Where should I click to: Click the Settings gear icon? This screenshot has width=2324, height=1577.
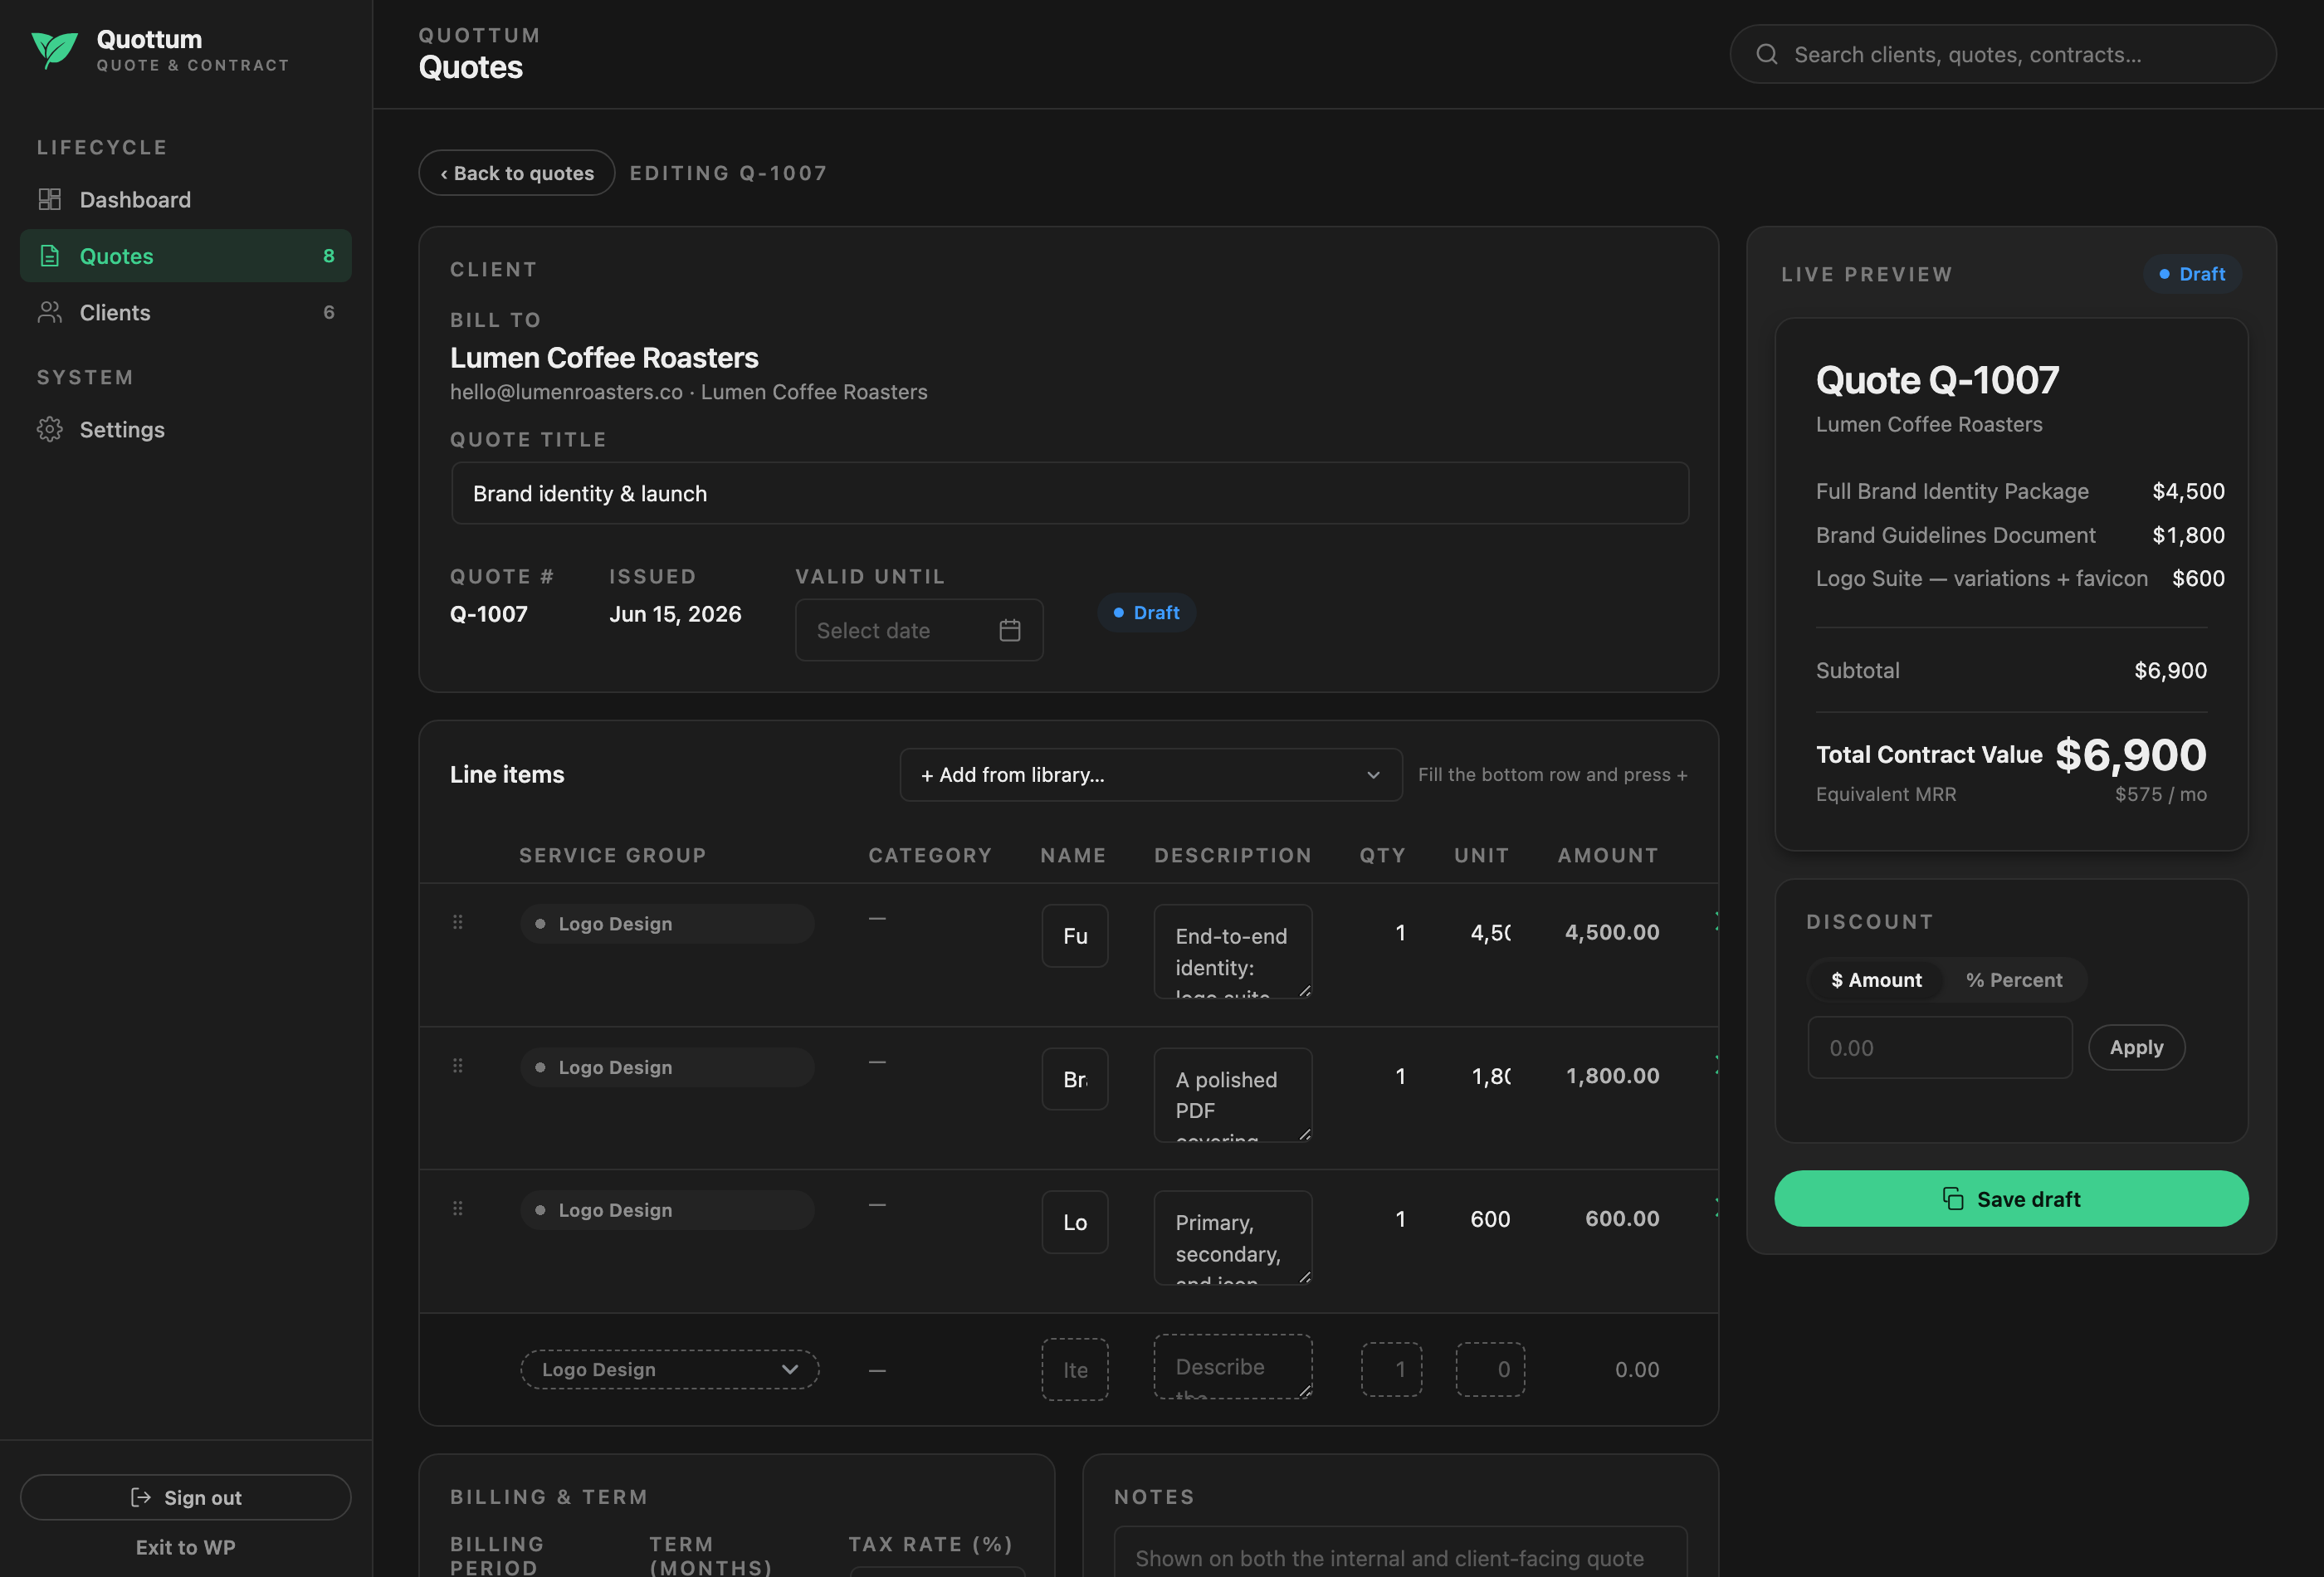(49, 429)
